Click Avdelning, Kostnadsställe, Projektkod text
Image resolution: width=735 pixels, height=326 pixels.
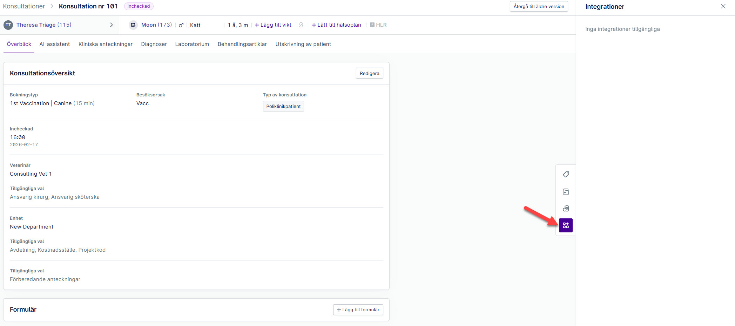click(58, 250)
